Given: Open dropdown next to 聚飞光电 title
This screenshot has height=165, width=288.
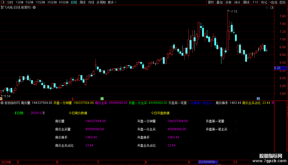Looking at the screenshot, I should (34, 8).
